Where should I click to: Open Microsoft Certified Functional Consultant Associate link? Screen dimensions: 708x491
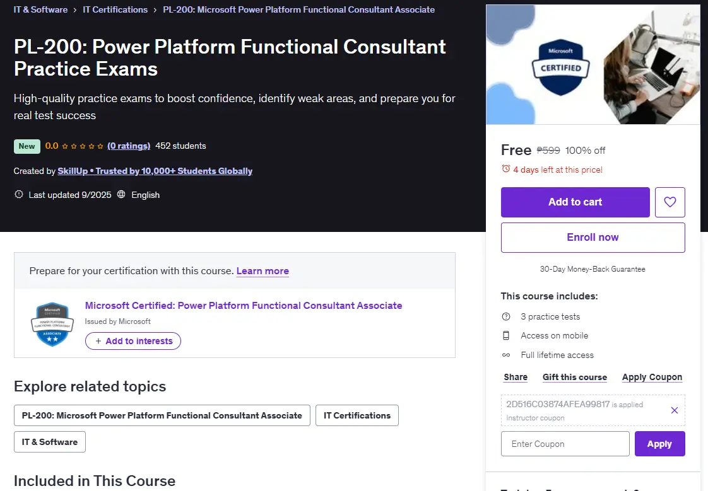click(244, 305)
